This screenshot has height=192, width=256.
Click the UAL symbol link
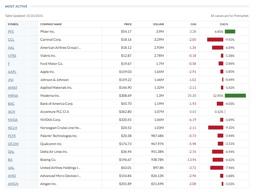11,168
